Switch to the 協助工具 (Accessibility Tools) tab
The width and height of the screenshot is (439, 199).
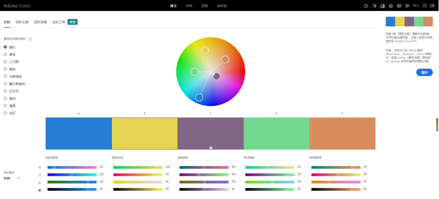59,22
